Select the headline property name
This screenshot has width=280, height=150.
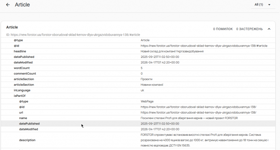click(20, 51)
